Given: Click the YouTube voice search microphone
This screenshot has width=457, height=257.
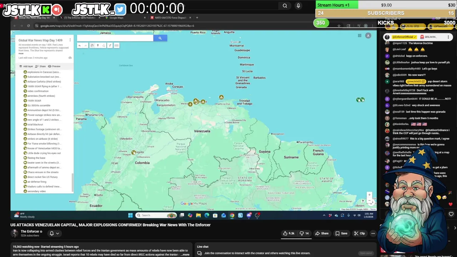Looking at the screenshot, I should (x=298, y=6).
